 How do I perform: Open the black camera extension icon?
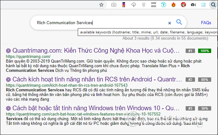(193, 5)
